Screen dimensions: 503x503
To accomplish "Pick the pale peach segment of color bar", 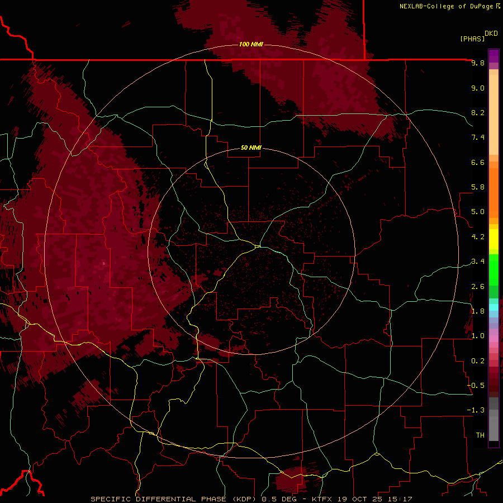I will 493,115.
